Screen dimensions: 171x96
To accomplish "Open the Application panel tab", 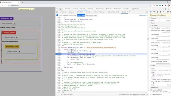I will [x=118, y=9].
